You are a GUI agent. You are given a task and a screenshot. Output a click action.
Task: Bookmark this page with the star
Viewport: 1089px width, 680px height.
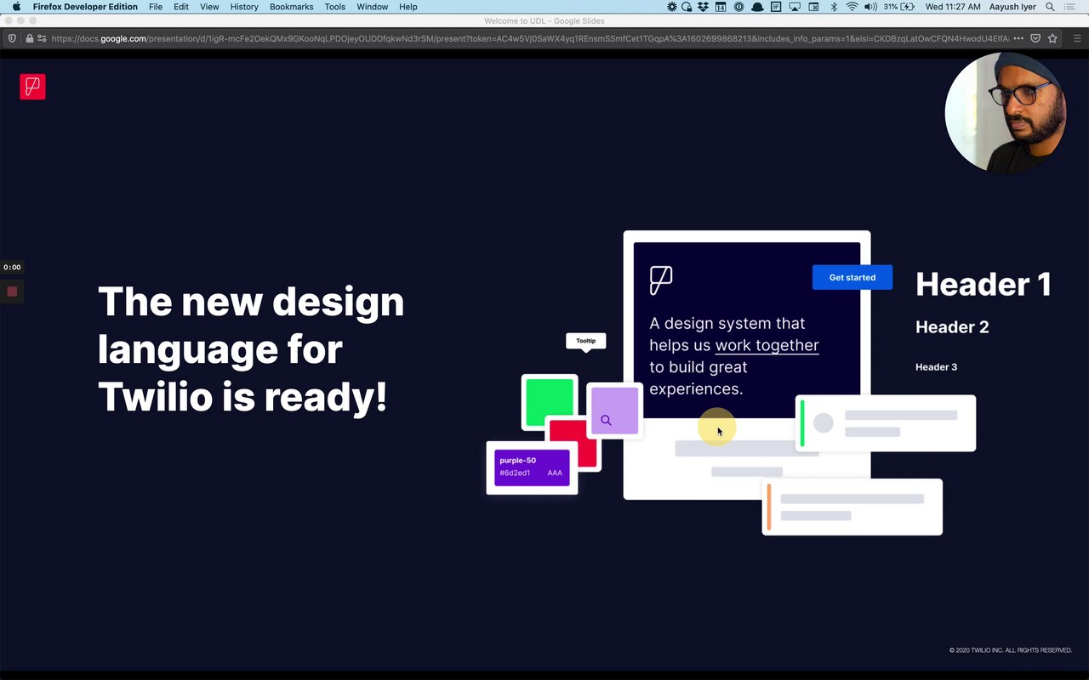click(x=1052, y=38)
